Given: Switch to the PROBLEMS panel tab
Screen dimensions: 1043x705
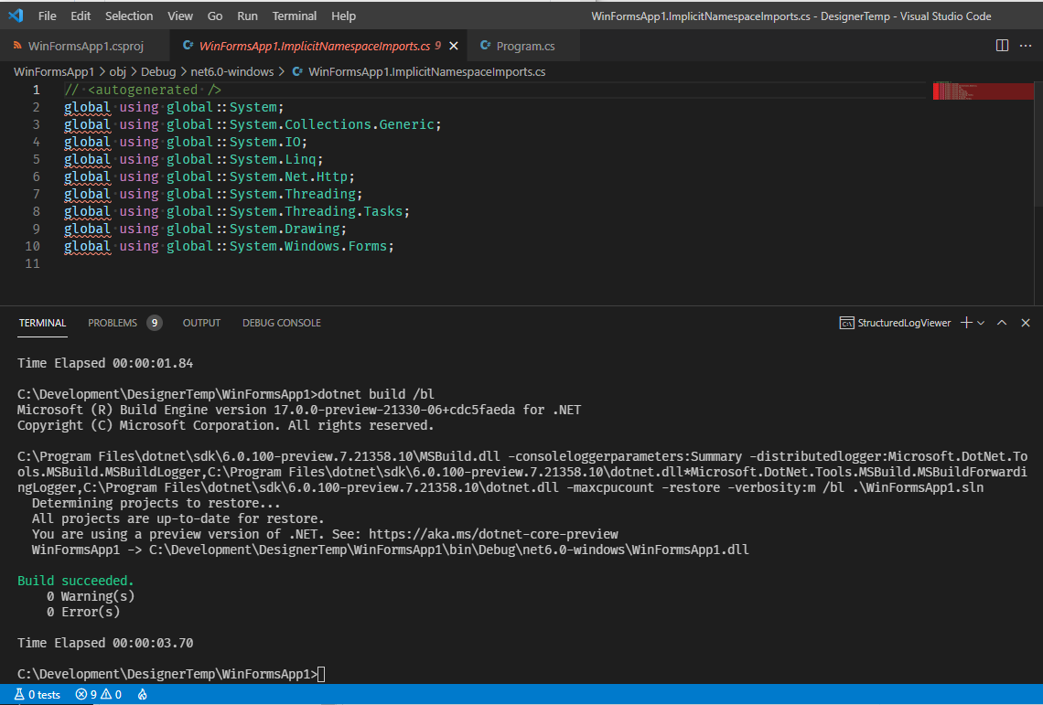Looking at the screenshot, I should (x=113, y=323).
